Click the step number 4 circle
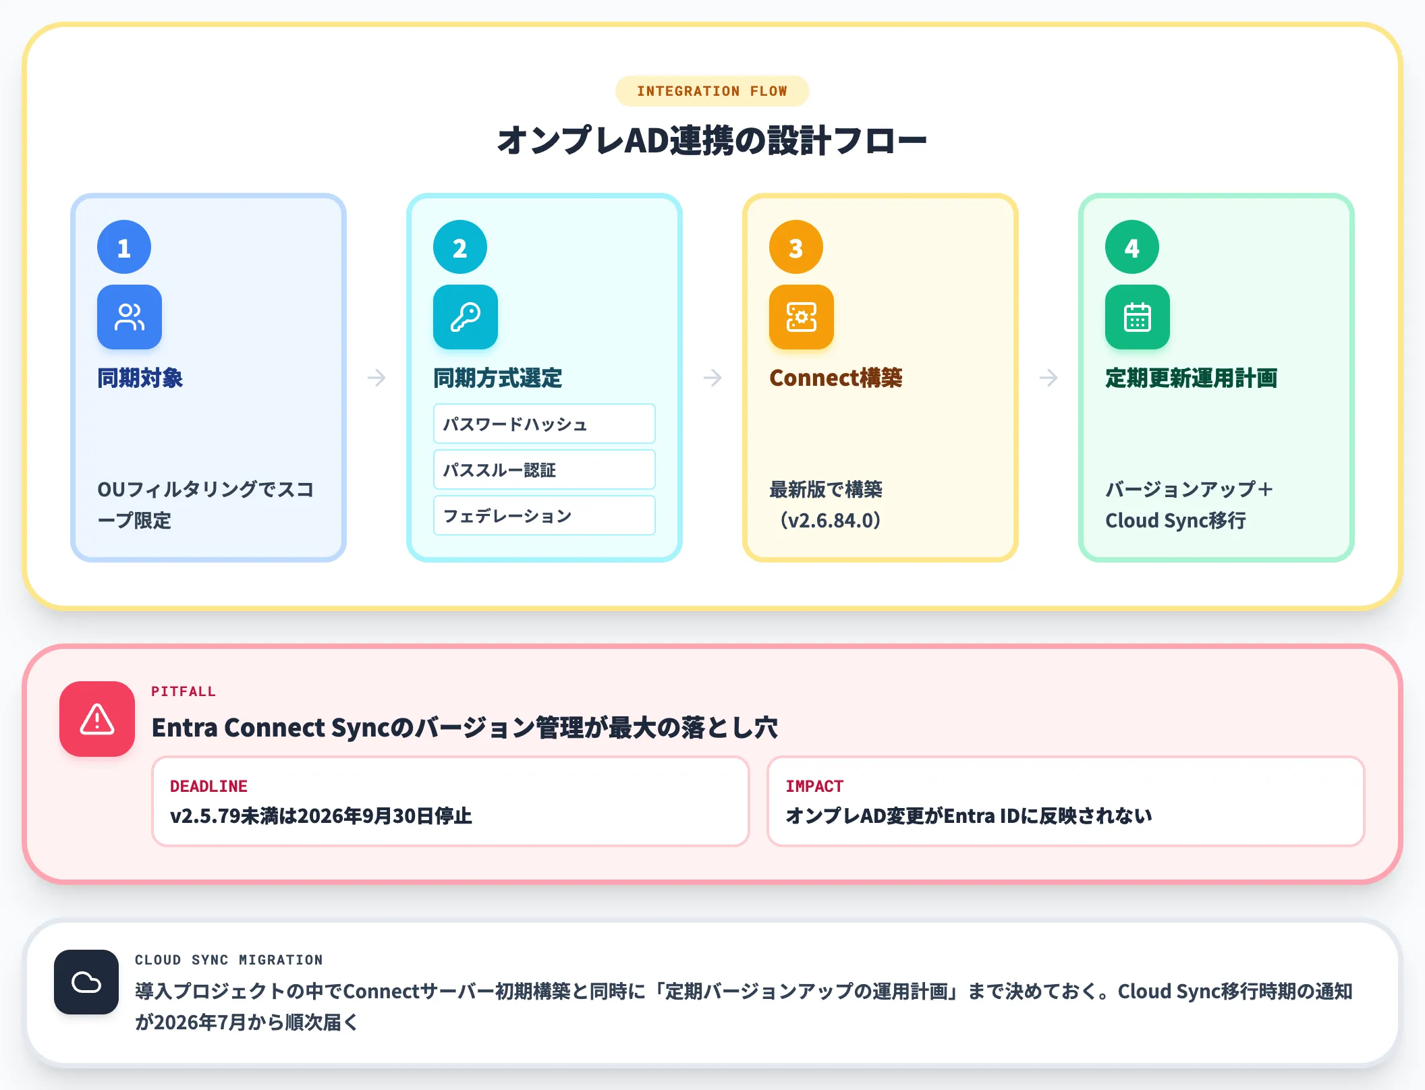Viewport: 1425px width, 1090px height. [x=1132, y=247]
